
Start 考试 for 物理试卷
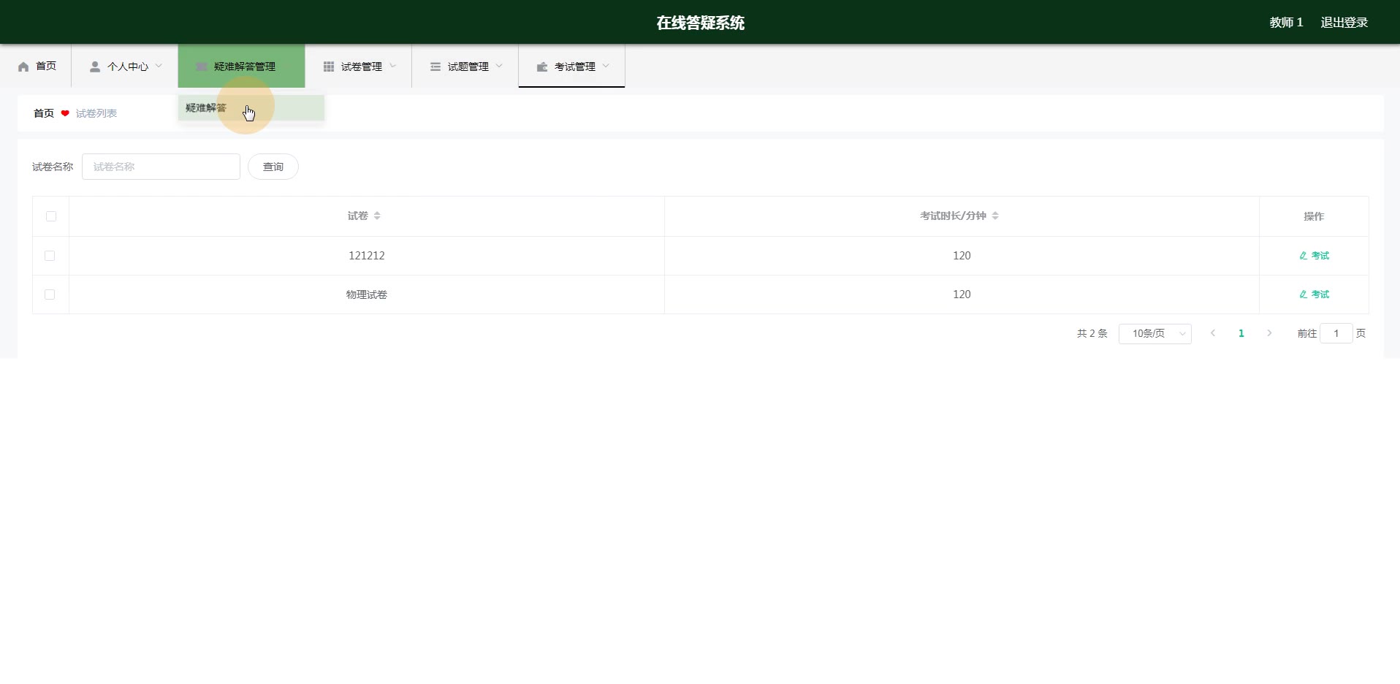point(1315,294)
